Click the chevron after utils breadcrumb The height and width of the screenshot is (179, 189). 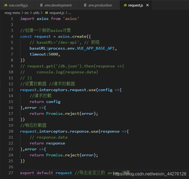42,13
